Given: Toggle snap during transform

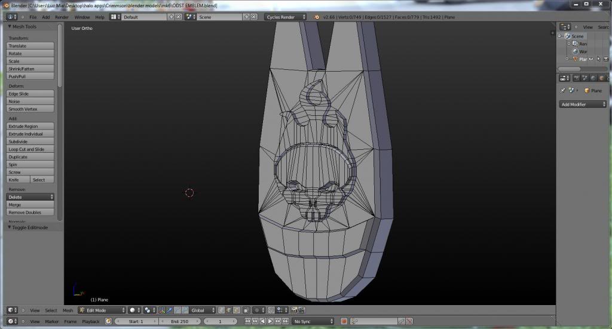Looking at the screenshot, I should click(x=271, y=310).
